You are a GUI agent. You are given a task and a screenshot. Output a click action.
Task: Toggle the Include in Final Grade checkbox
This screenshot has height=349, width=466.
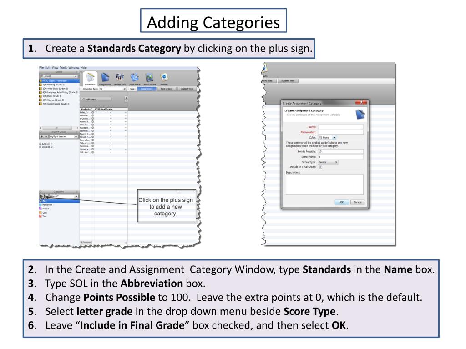click(320, 167)
